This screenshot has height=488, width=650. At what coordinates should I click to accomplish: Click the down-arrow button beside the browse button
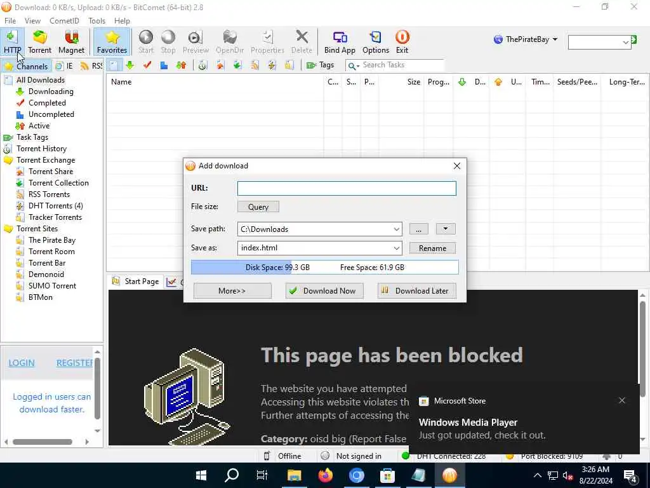(446, 229)
